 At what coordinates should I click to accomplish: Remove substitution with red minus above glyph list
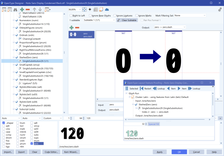click(x=77, y=27)
